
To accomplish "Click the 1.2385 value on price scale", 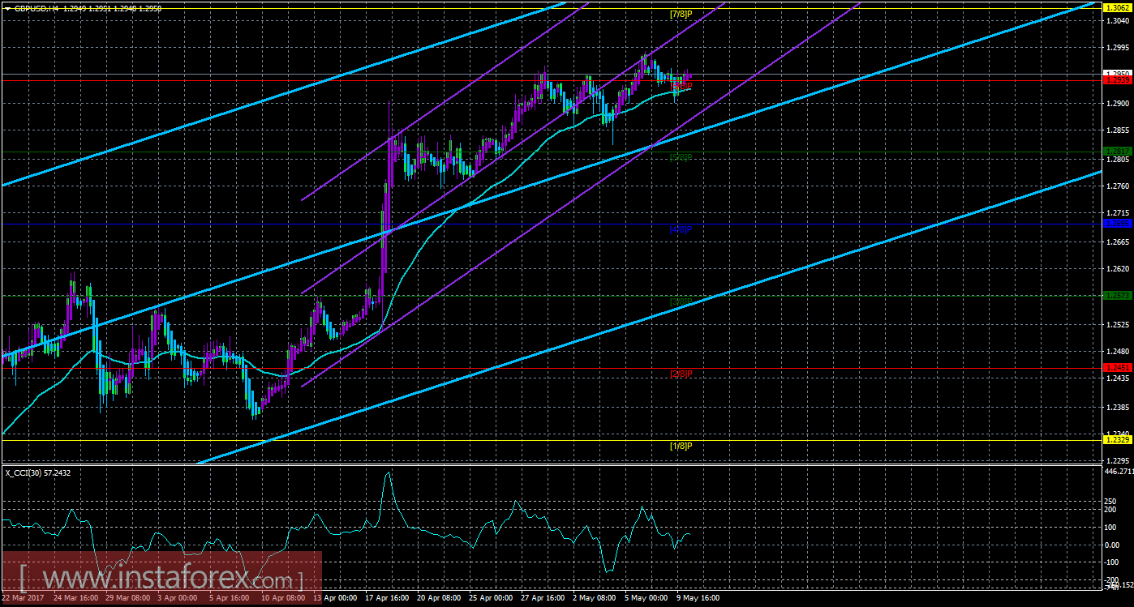I will (x=1117, y=408).
